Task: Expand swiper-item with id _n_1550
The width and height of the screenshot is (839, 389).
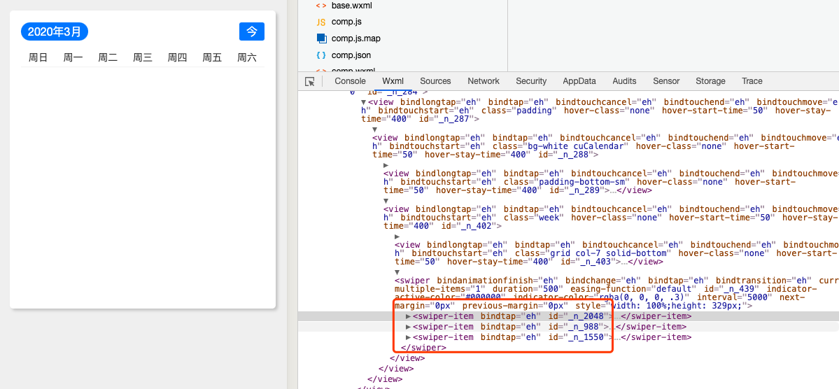Action: [409, 338]
